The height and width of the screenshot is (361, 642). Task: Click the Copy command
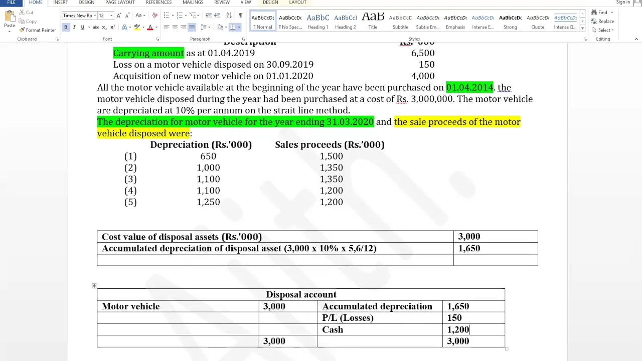pos(28,21)
